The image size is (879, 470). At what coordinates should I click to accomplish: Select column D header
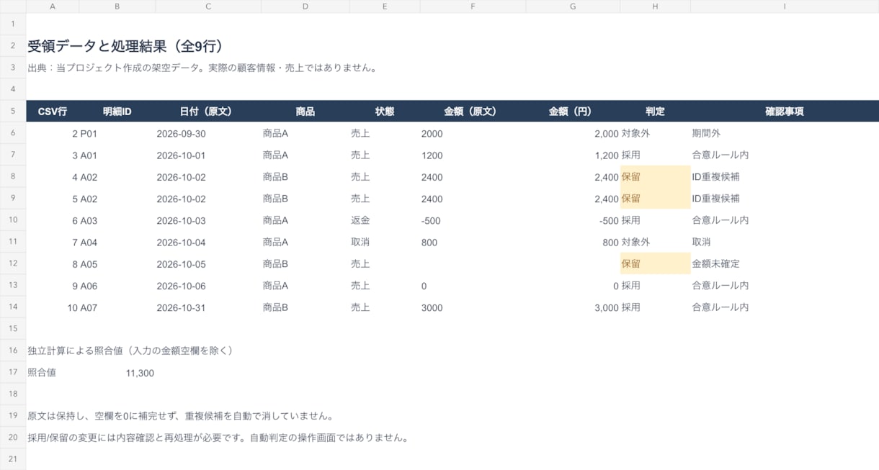[x=305, y=6]
